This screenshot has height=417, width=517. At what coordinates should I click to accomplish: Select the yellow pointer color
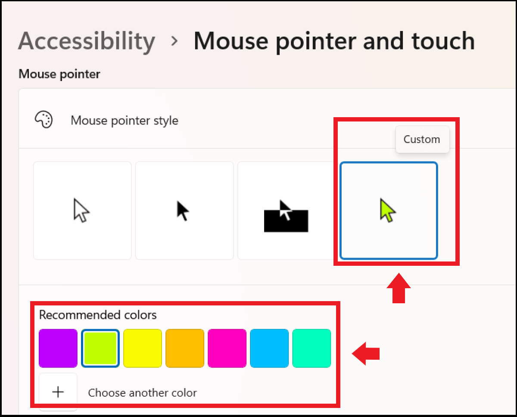tap(142, 348)
